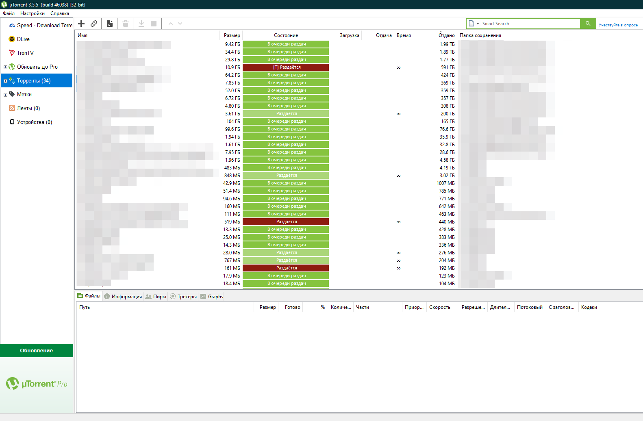Click the Путь column header in files pane
Image resolution: width=643 pixels, height=421 pixels.
coord(165,307)
